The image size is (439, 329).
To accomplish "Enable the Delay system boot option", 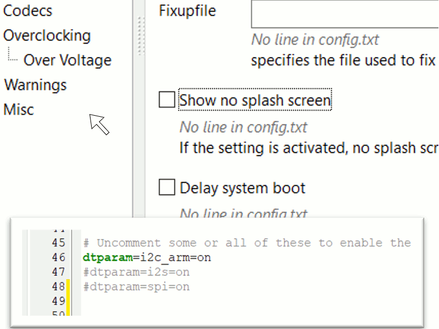I will 167,187.
